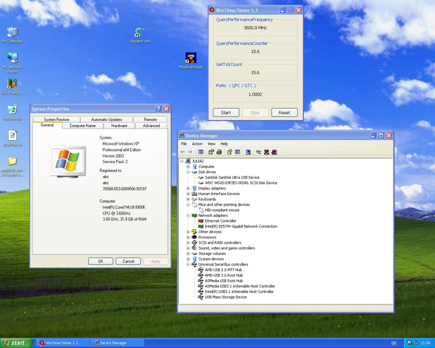Select the yellow folder icon on the desktop

12,161
